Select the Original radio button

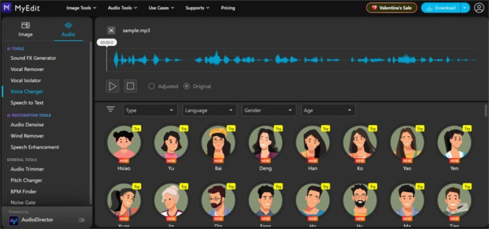tap(186, 86)
